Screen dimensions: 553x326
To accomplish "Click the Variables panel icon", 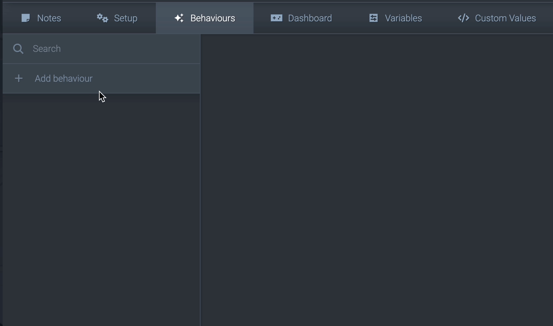I will 374,18.
